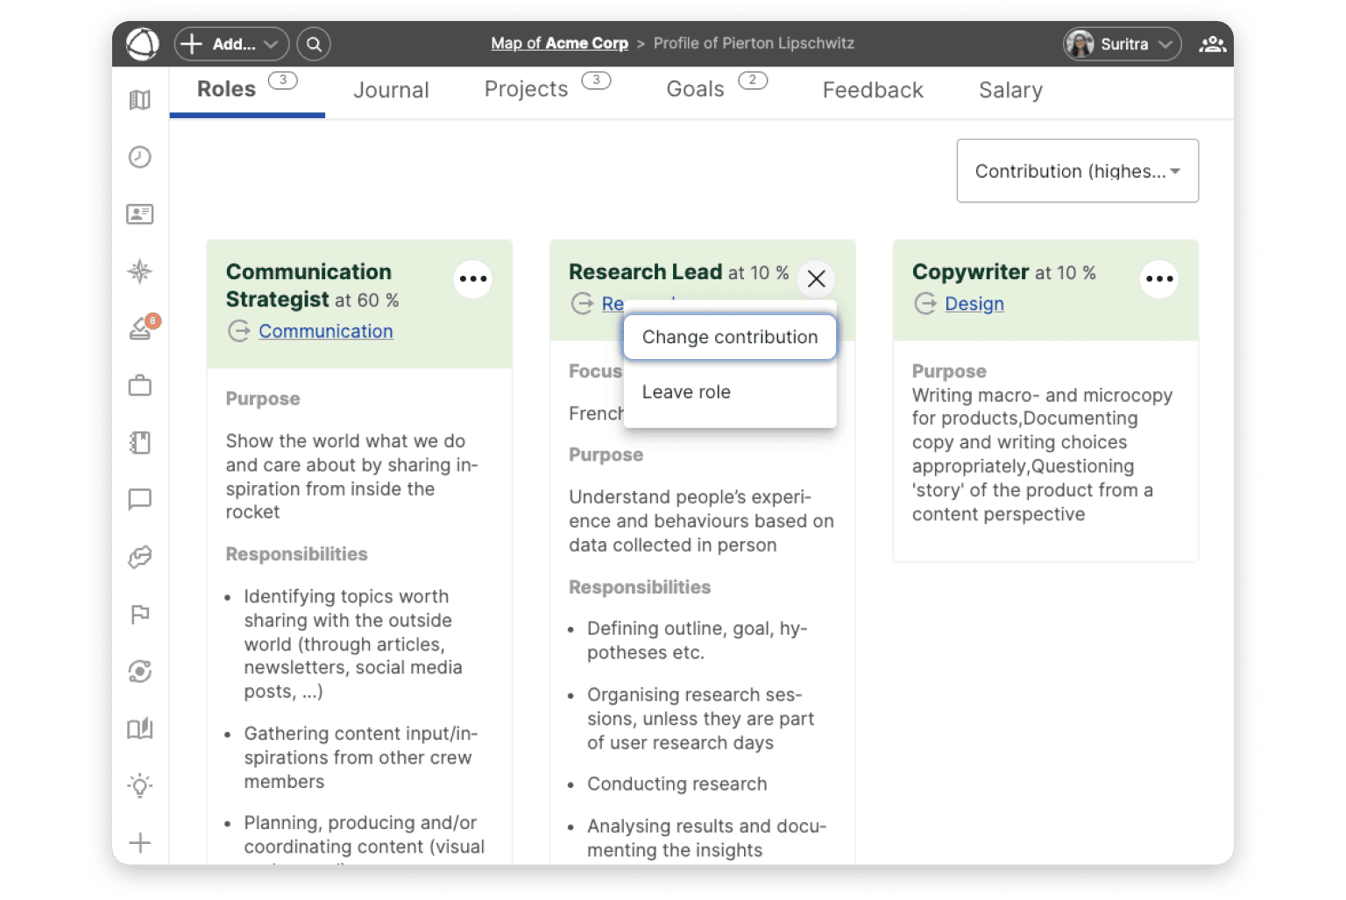Image resolution: width=1346 pixels, height=900 pixels.
Task: Click the briefcase sidebar icon
Action: point(140,386)
